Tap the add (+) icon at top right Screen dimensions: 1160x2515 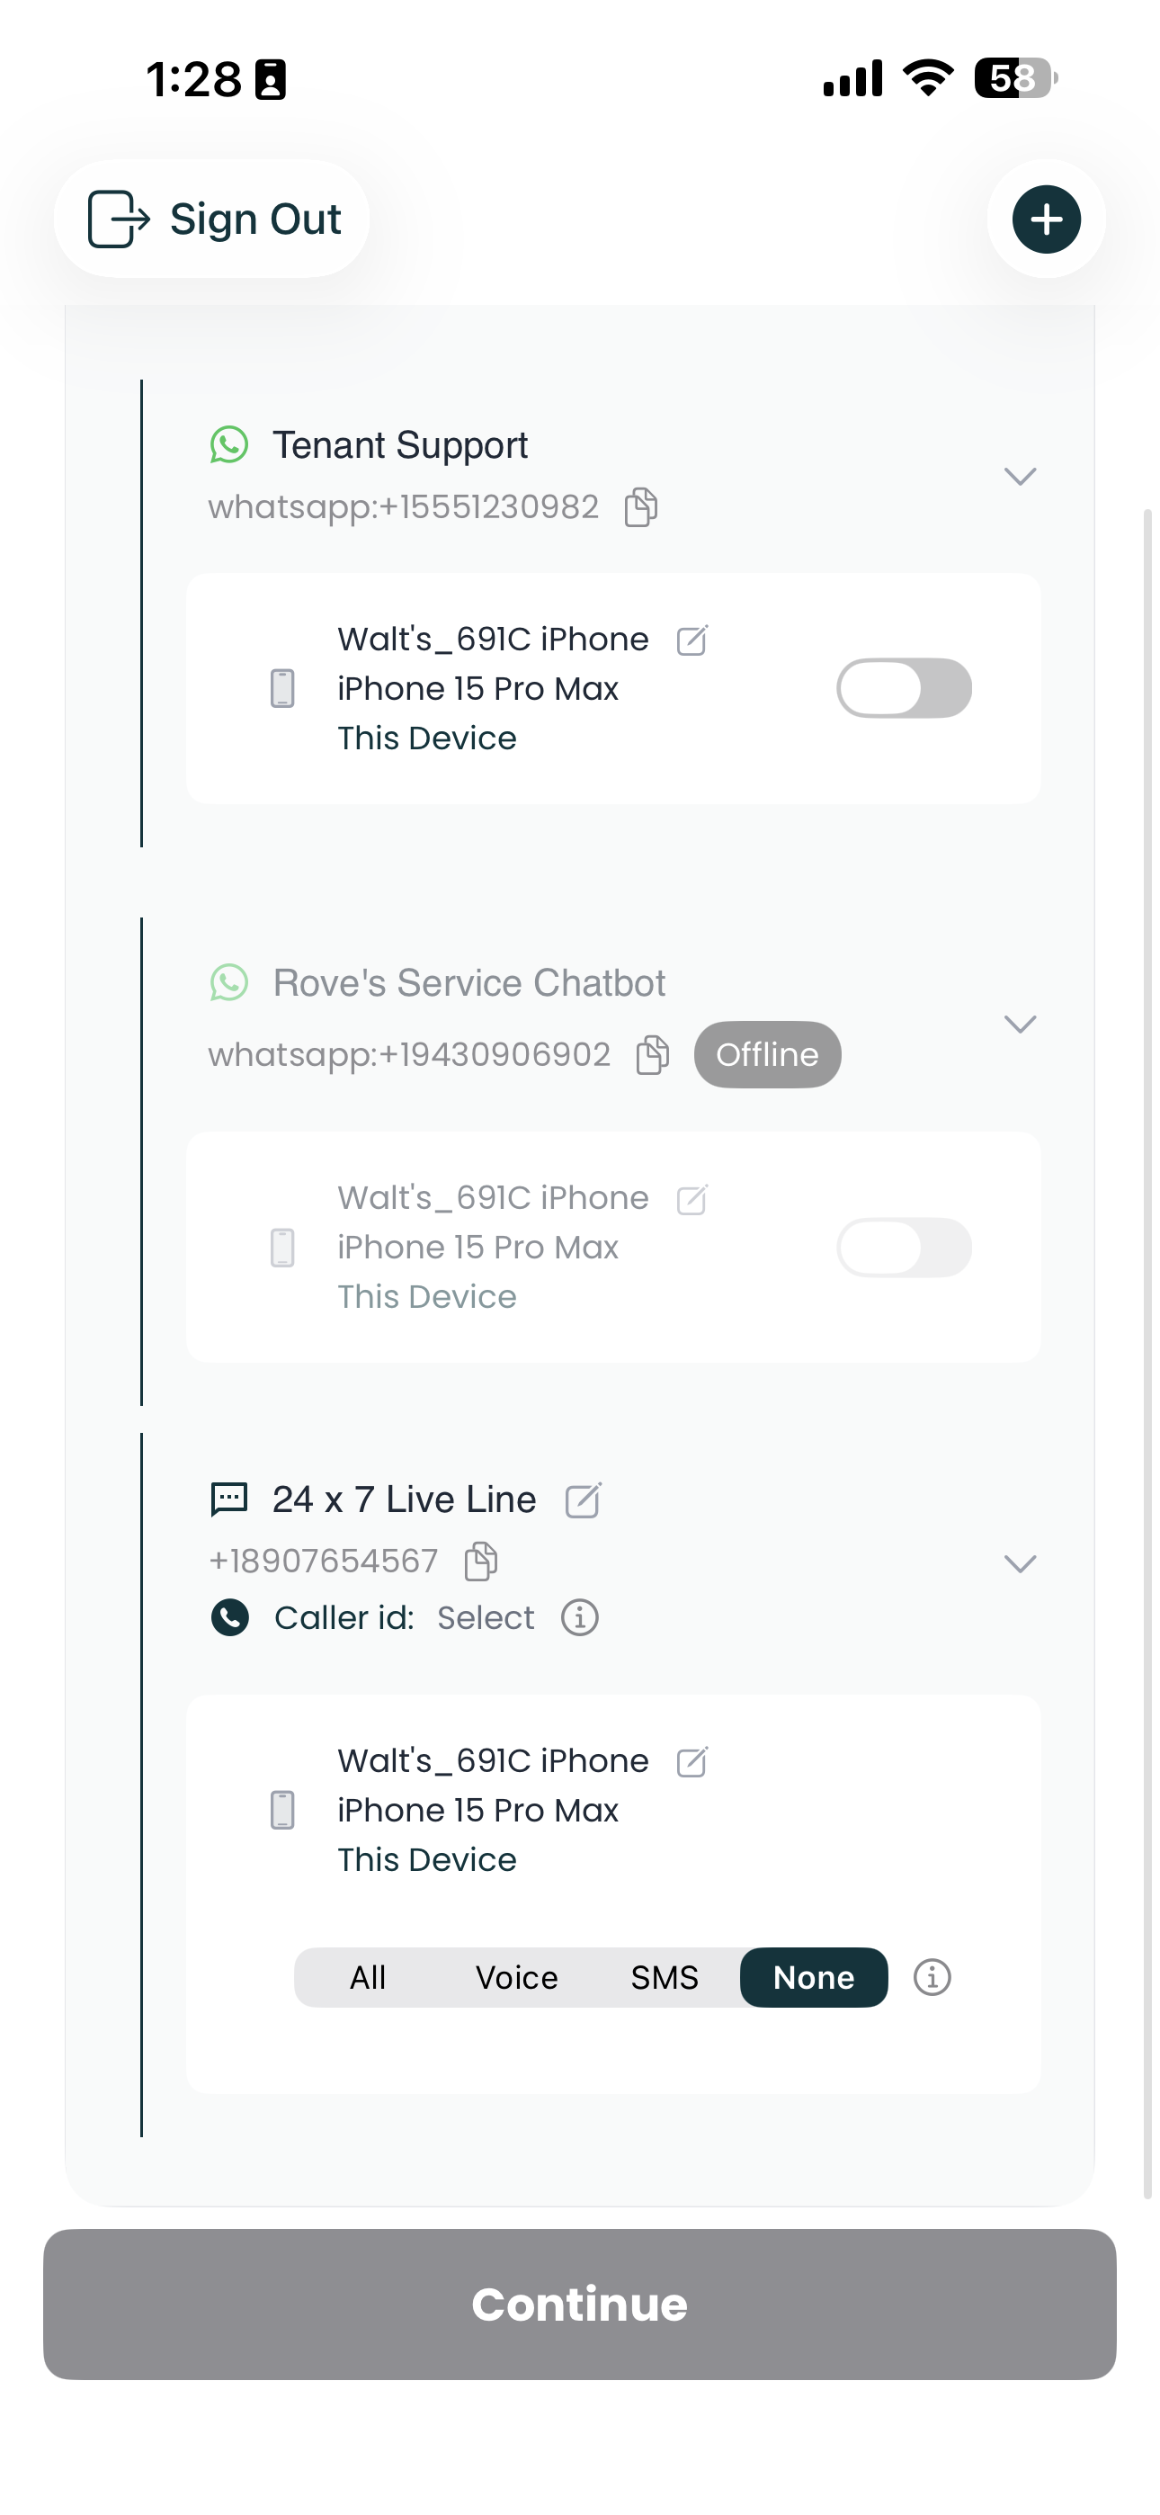[x=1046, y=219]
